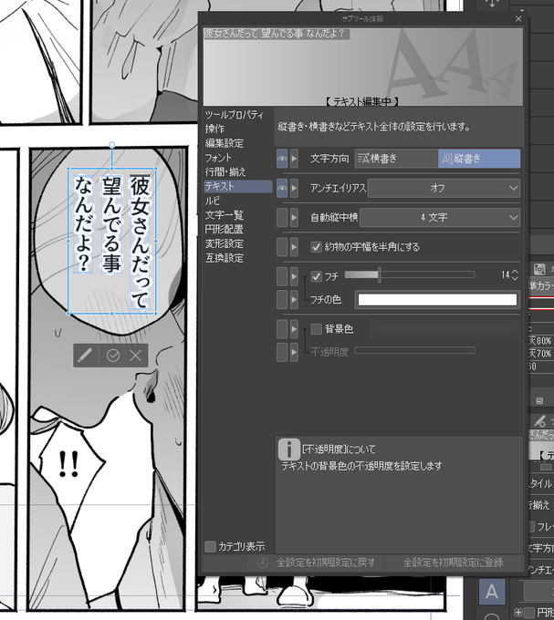
Task: Open ルビ category
Action: pyautogui.click(x=213, y=201)
